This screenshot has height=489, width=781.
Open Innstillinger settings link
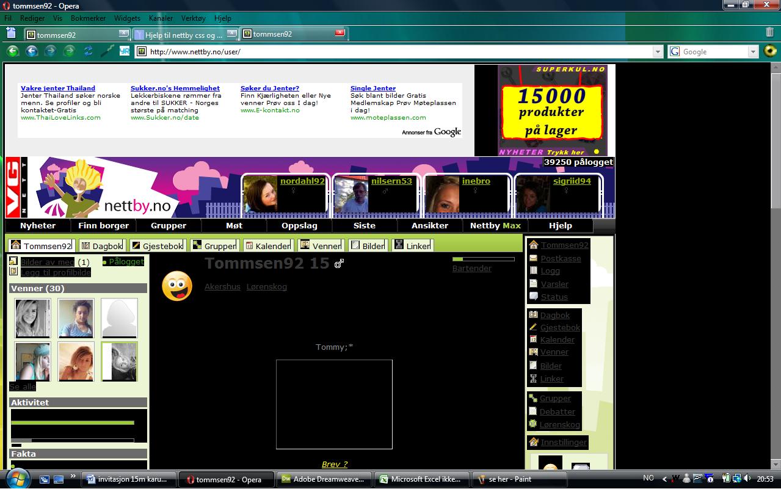pos(563,443)
